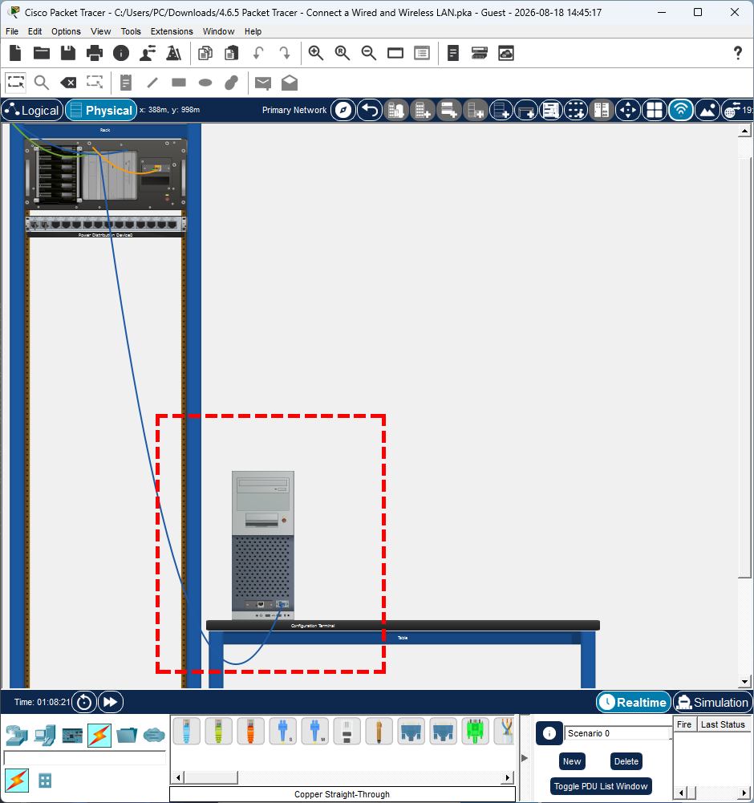
Task: Choose the Delete tool
Action: pos(68,83)
